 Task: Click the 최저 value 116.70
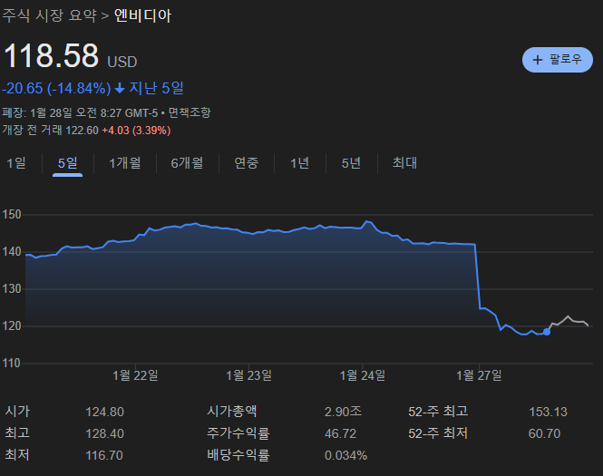click(x=104, y=456)
